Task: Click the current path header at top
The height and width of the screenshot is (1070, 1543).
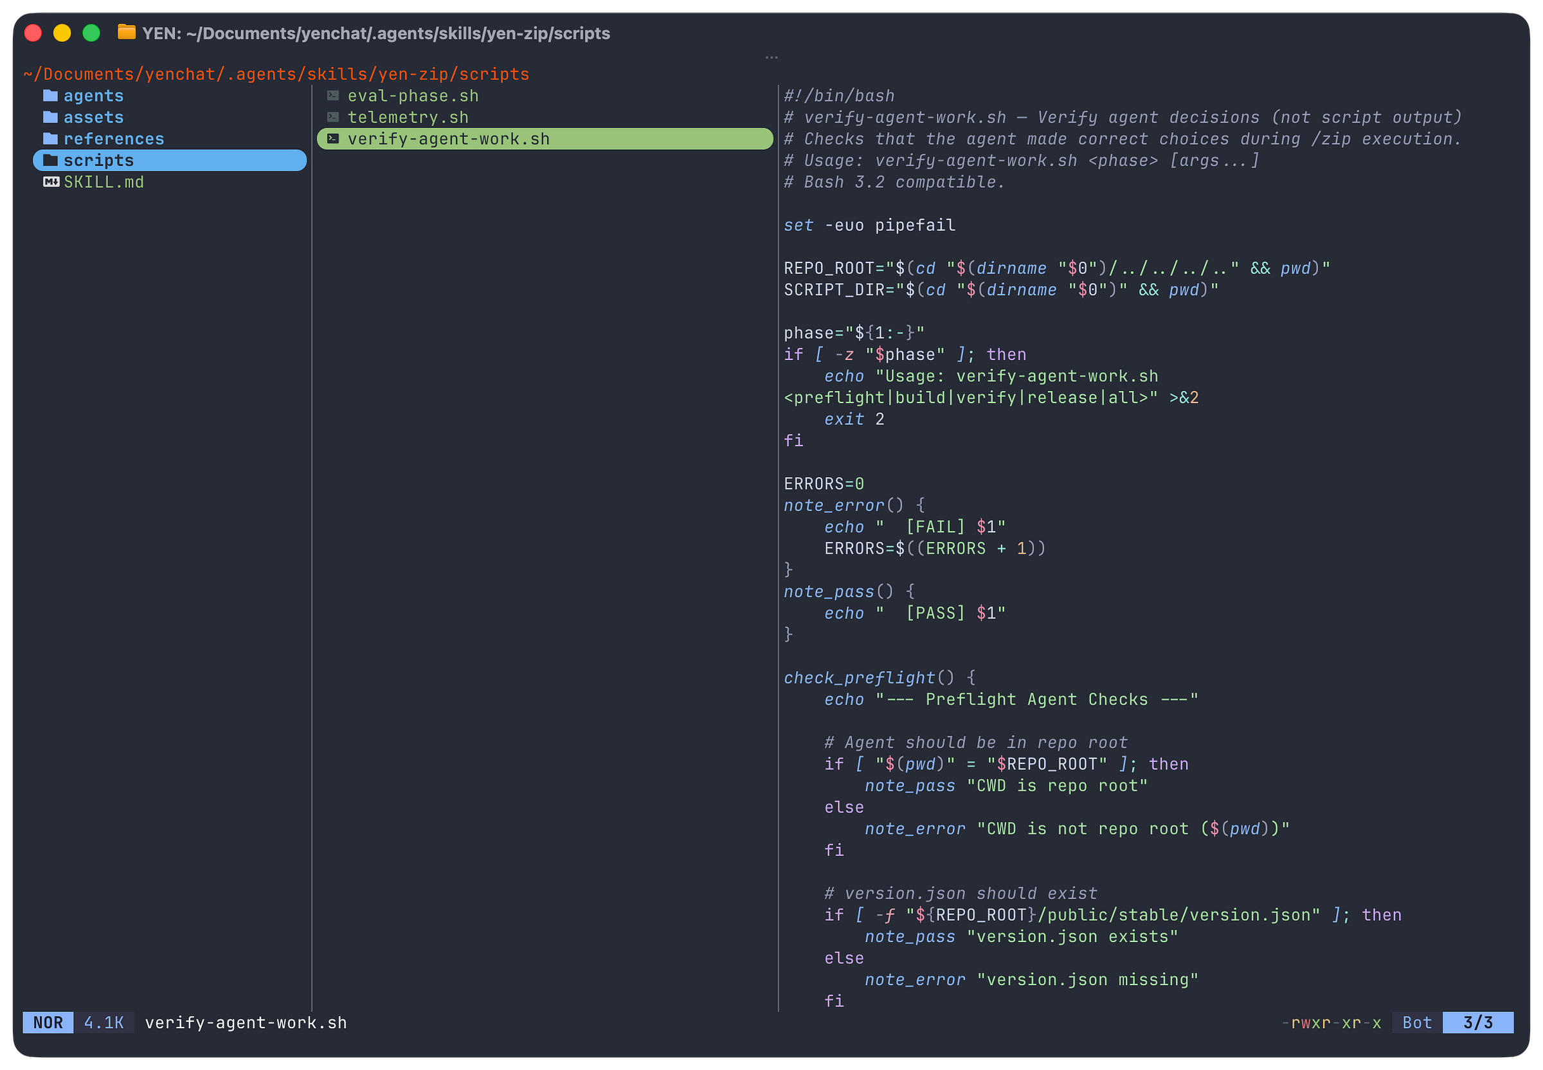Action: click(x=276, y=74)
